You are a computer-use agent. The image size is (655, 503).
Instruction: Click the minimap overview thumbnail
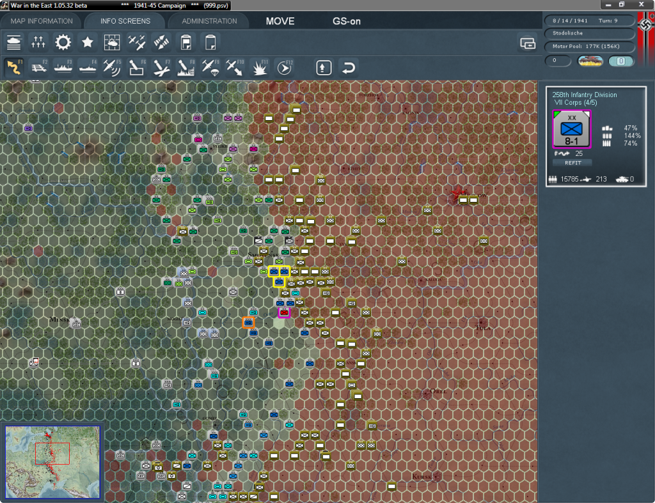coord(52,461)
